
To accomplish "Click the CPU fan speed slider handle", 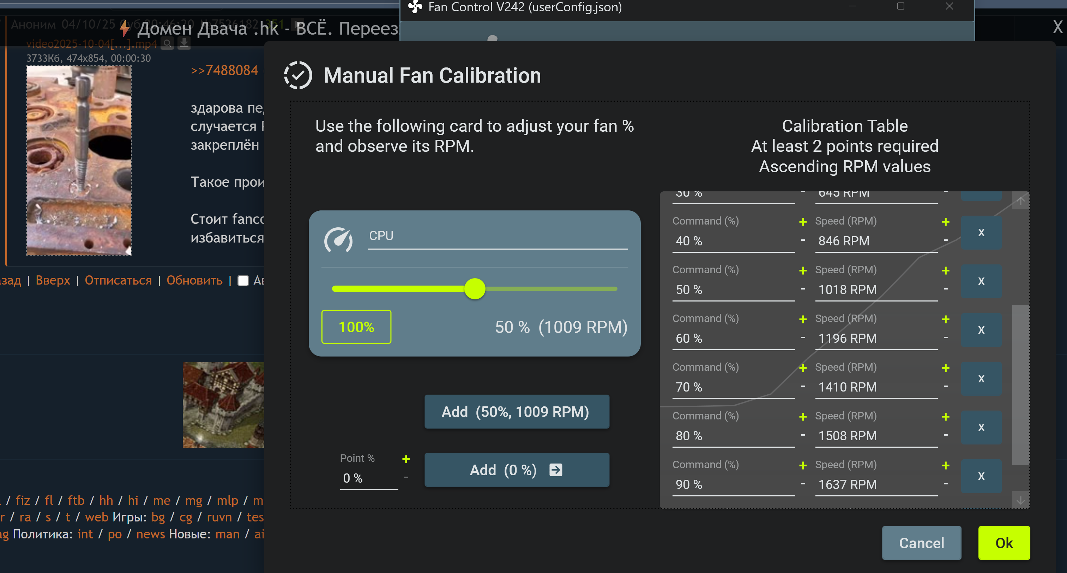I will (475, 289).
